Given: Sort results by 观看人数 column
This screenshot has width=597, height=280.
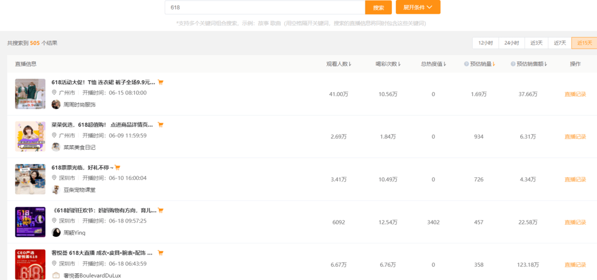Looking at the screenshot, I should click(x=339, y=64).
